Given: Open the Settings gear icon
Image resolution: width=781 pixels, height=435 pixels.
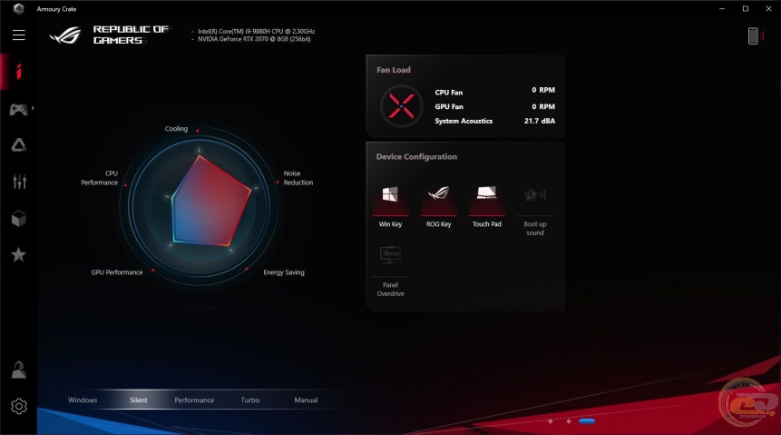Looking at the screenshot, I should (18, 406).
